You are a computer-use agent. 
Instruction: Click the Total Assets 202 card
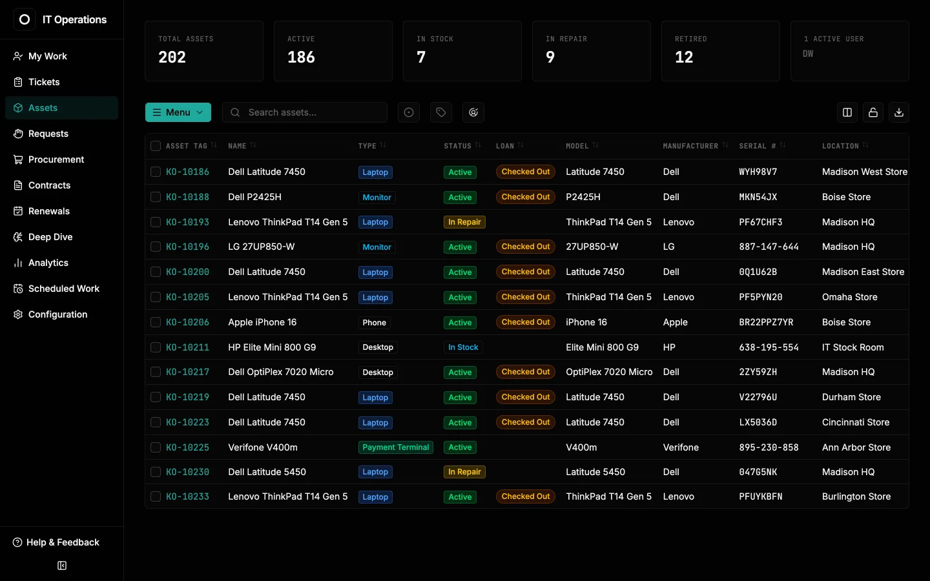click(x=204, y=51)
